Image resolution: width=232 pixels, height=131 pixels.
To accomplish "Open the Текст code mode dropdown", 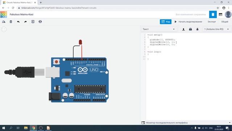I will [159, 29].
